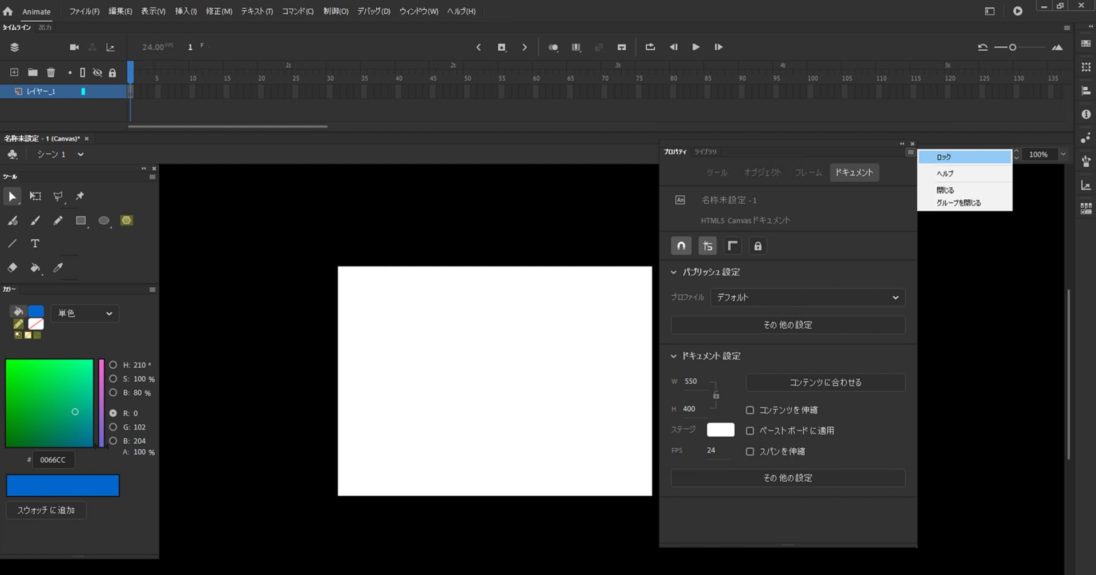
Task: Click the コンテンツに合わせる button
Action: coord(825,383)
